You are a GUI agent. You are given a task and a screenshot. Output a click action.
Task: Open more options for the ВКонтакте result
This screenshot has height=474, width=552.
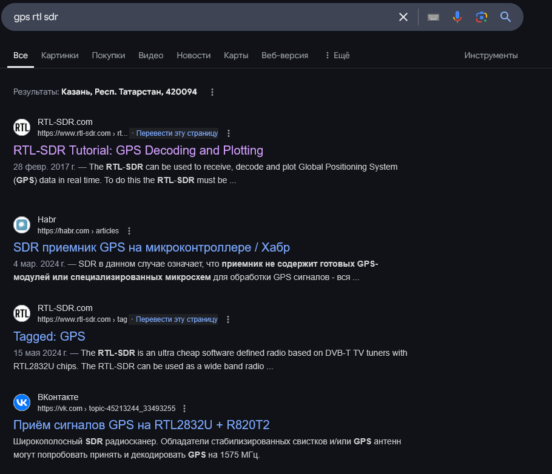click(184, 409)
